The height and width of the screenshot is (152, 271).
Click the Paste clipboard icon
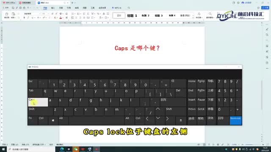click(x=13, y=14)
